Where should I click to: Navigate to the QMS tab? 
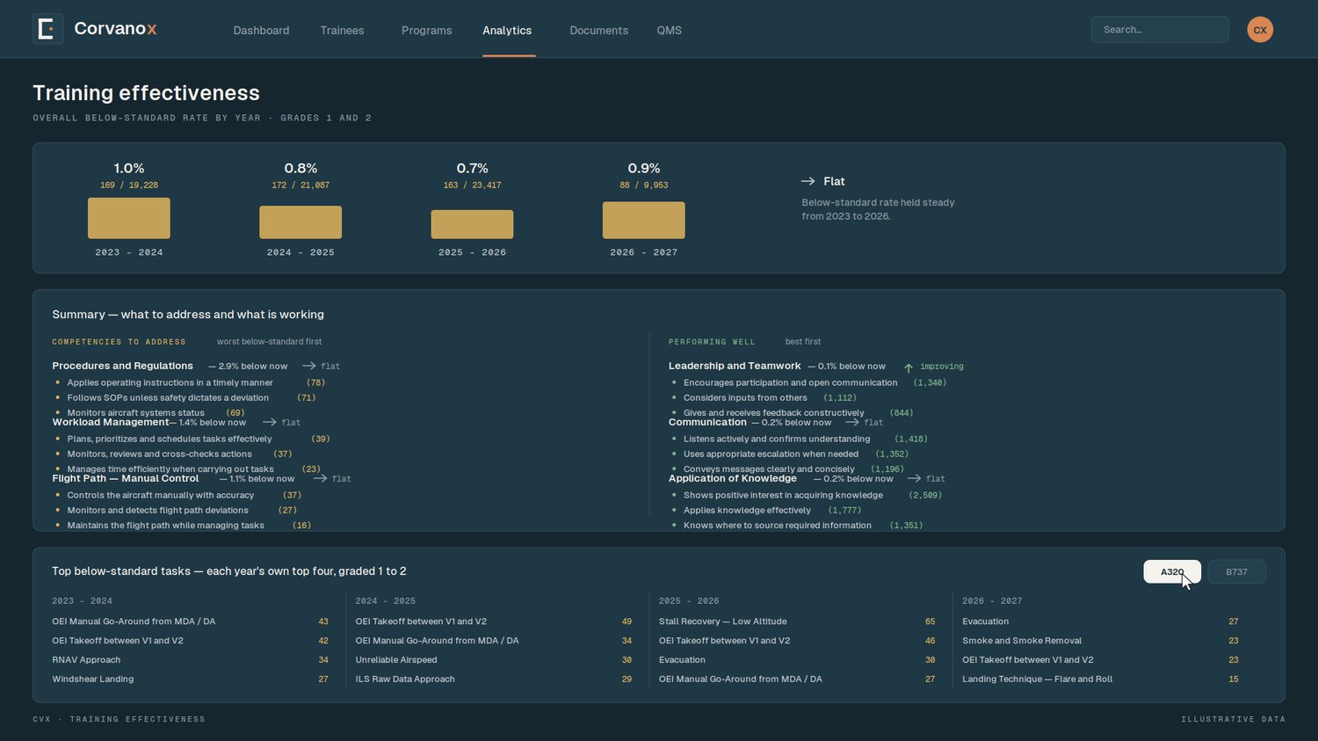pyautogui.click(x=669, y=30)
